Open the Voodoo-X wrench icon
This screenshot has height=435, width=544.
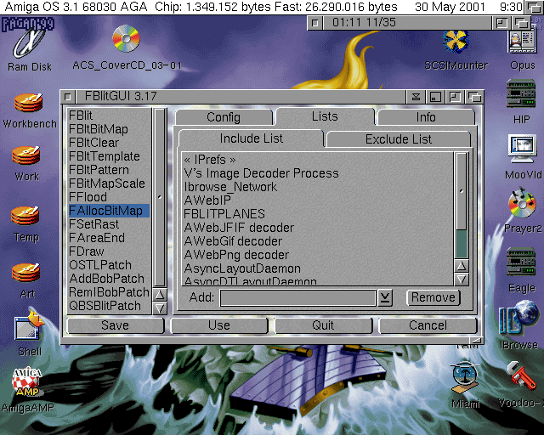(x=520, y=376)
